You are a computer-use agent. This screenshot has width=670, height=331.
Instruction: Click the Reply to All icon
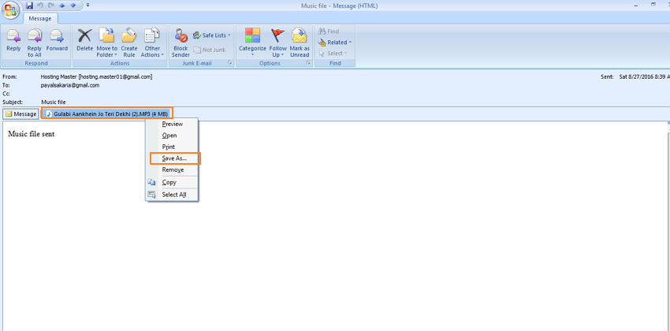pos(34,40)
